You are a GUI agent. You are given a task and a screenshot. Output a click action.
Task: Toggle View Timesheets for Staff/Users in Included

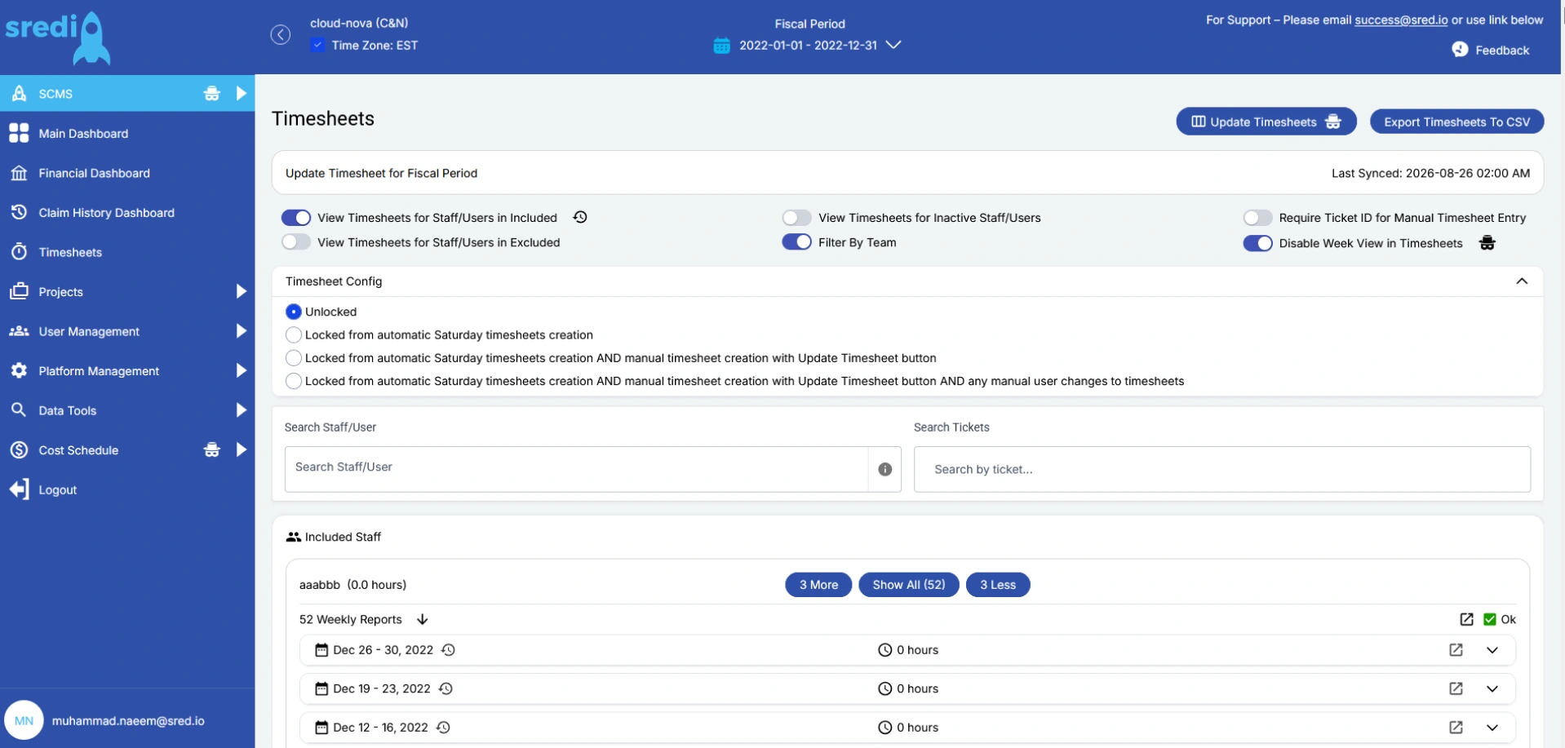pyautogui.click(x=296, y=218)
